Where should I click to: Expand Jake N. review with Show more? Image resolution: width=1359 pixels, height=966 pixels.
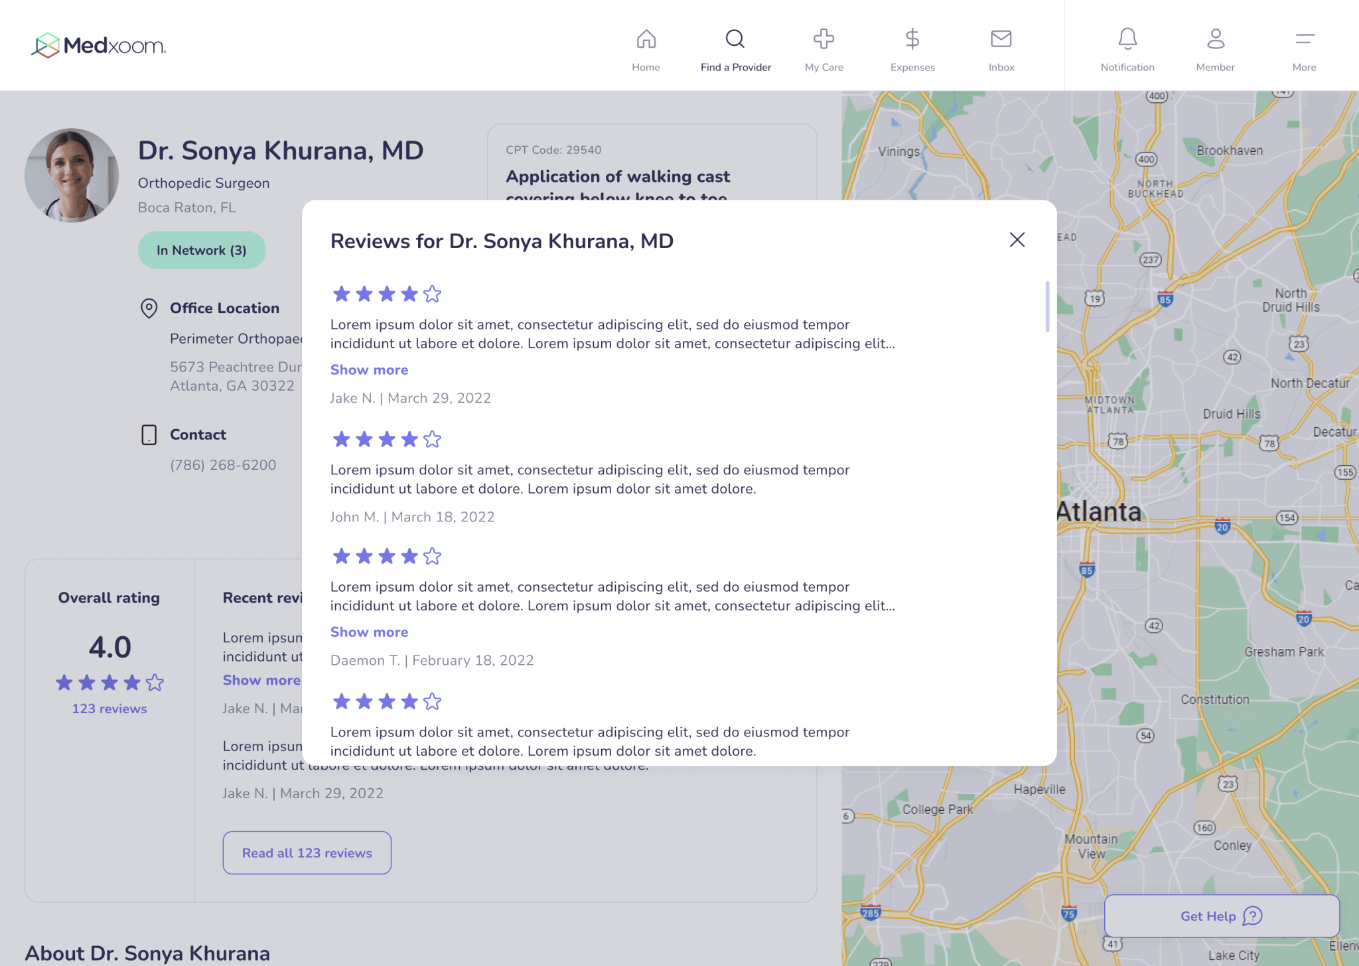coord(369,370)
